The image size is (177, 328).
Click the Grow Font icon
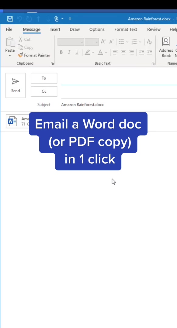click(x=103, y=42)
